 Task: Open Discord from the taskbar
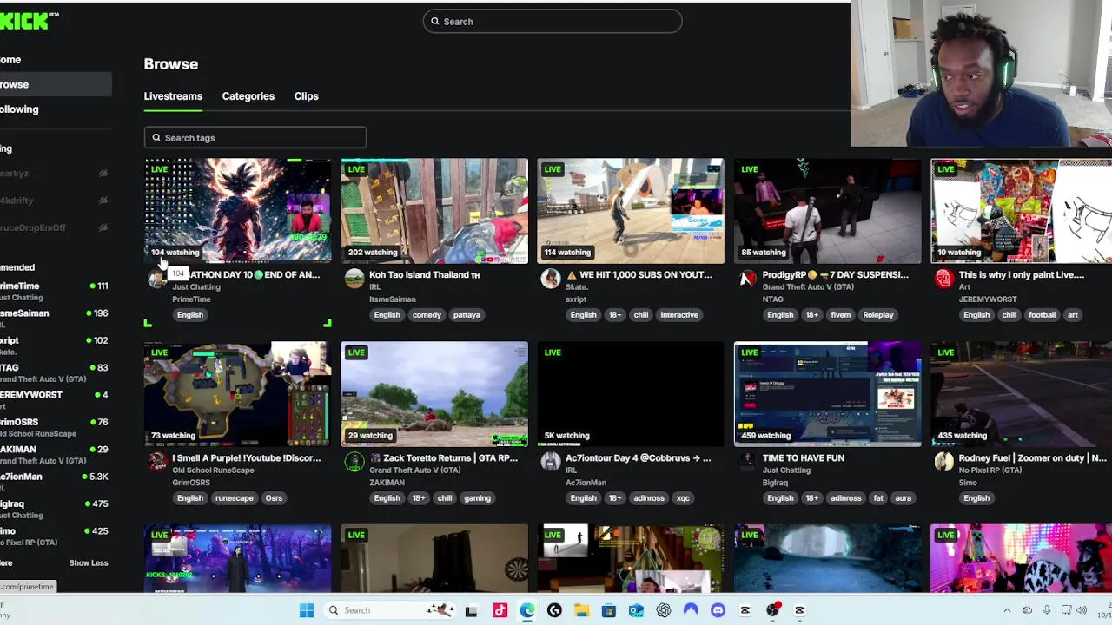[718, 610]
